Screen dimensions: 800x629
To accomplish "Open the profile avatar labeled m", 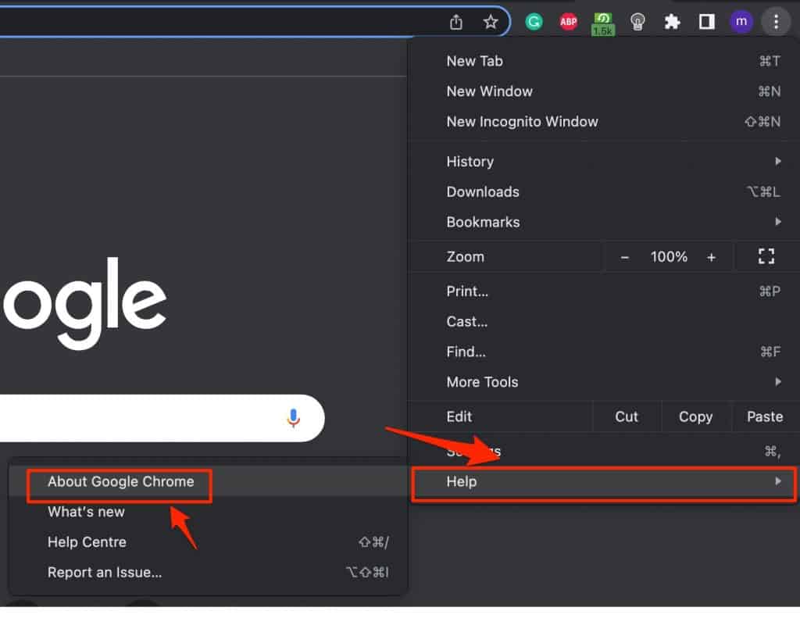I will coord(741,21).
